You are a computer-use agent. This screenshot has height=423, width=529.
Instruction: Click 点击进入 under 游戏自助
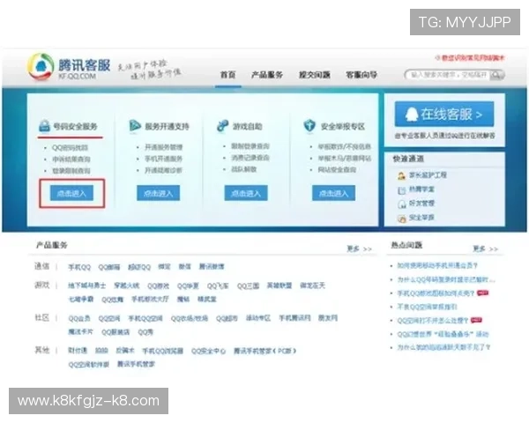pyautogui.click(x=246, y=193)
